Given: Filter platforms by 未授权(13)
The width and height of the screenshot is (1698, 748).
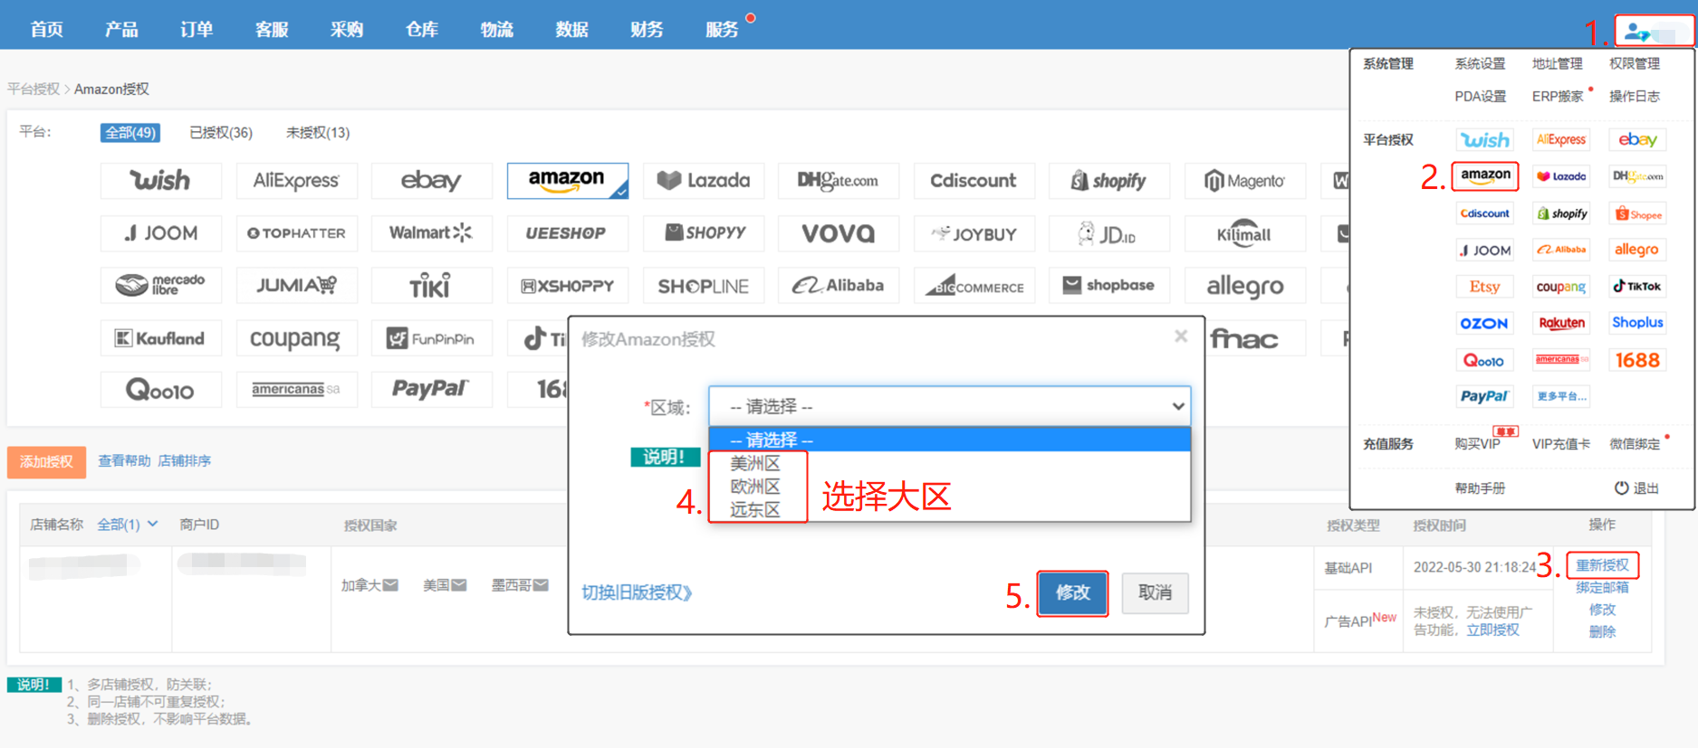Looking at the screenshot, I should [x=318, y=133].
